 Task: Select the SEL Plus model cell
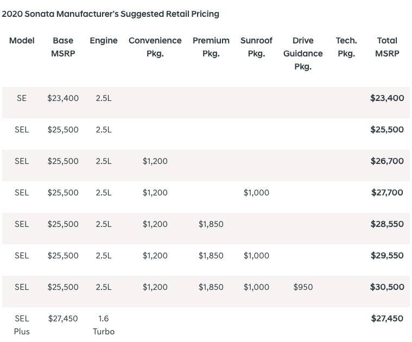click(x=22, y=325)
